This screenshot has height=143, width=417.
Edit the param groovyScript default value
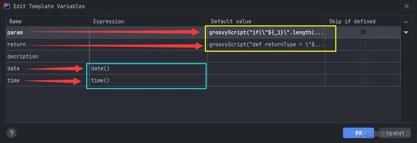pos(266,32)
